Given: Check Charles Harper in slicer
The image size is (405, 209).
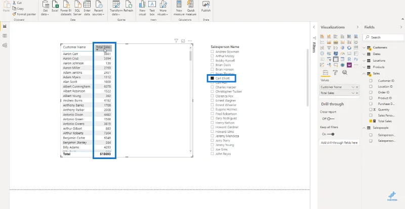Looking at the screenshot, I should [212, 87].
